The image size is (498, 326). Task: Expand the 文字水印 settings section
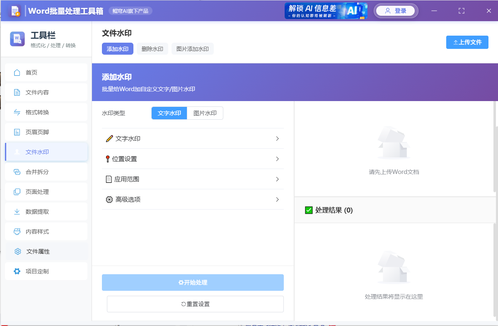tap(193, 138)
